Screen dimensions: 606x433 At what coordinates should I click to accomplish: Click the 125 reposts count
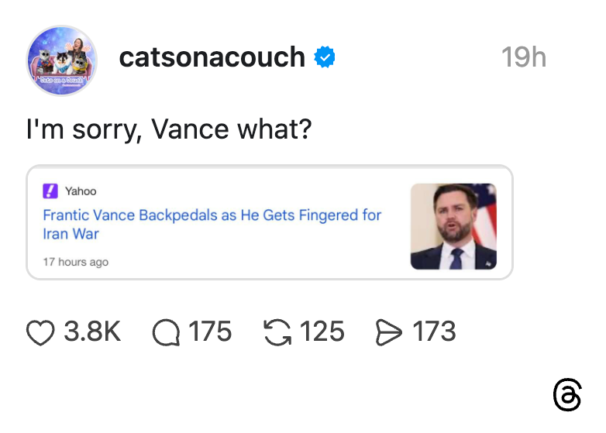(322, 332)
